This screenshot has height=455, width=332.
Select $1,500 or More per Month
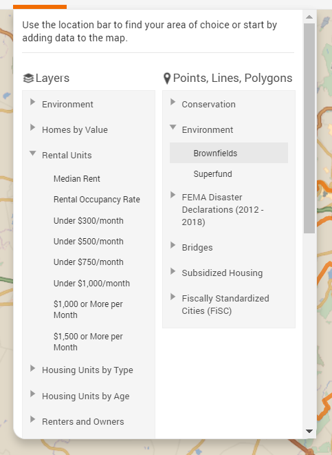point(88,342)
